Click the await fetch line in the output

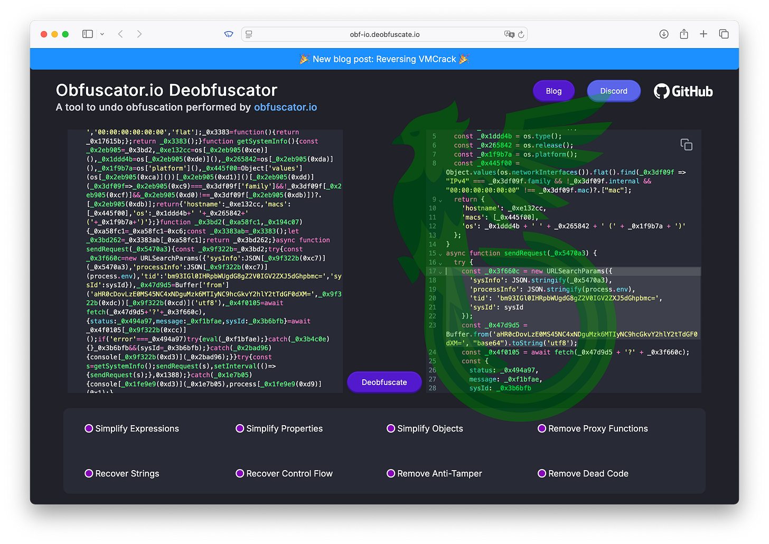coord(573,352)
